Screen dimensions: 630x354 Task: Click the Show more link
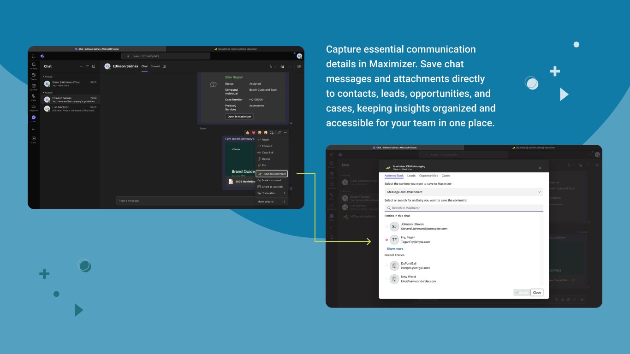click(395, 248)
